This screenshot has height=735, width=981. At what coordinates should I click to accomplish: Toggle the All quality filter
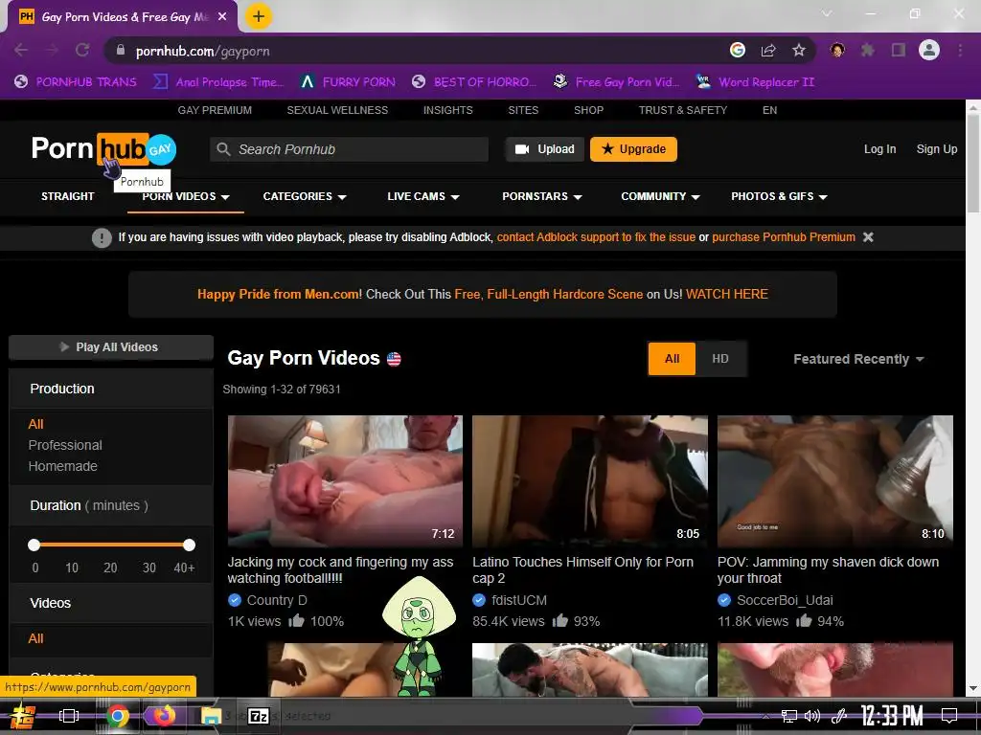(672, 359)
